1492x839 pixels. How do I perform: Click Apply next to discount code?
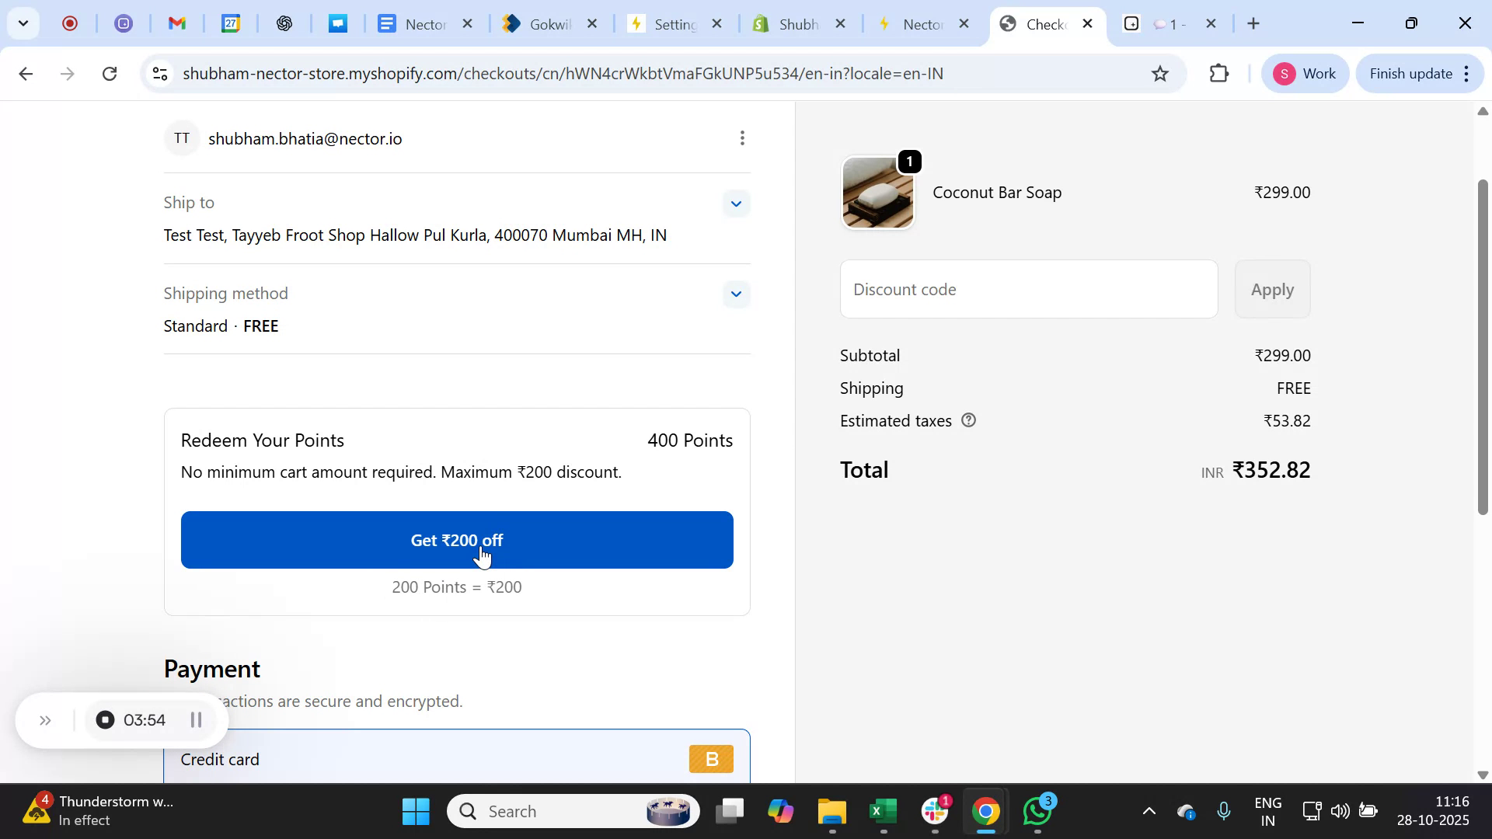(x=1272, y=289)
